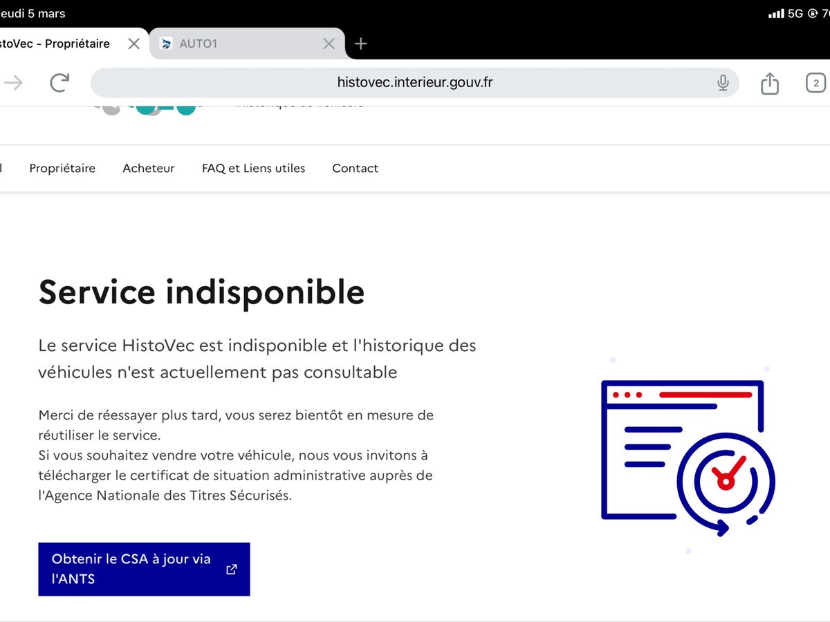Select the HistoVec - Propriétaire tab
The height and width of the screenshot is (622, 830).
click(62, 44)
